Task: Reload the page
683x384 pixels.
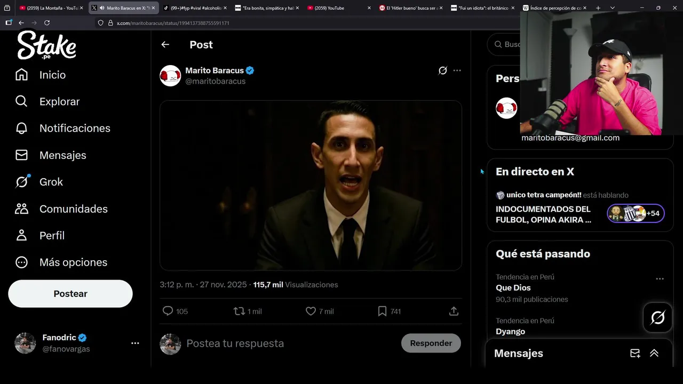Action: point(47,23)
